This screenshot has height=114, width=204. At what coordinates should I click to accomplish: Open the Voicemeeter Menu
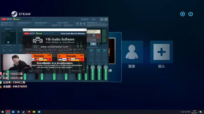click(94, 19)
